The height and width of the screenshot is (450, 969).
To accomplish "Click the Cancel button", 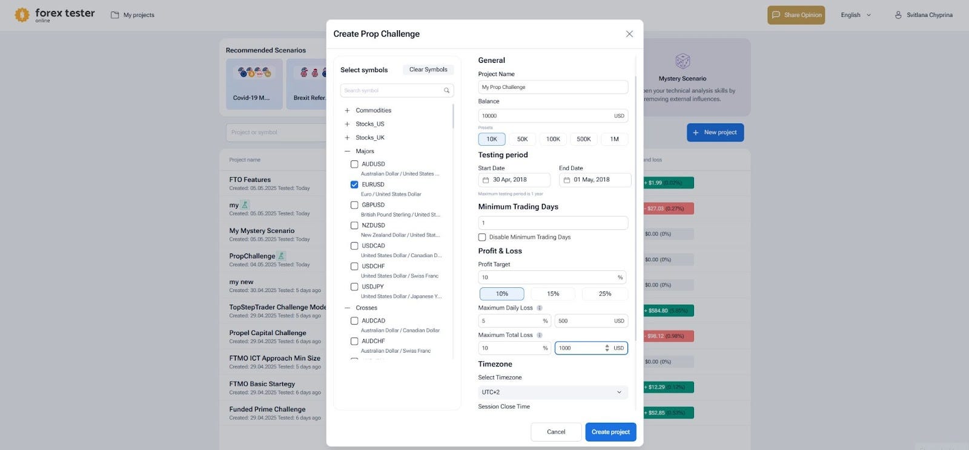I will [556, 432].
